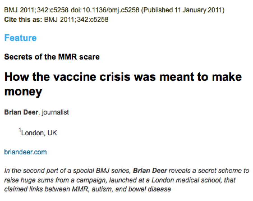Click the citation after "Cite this as:"
Screen dimensions: 253x201
pyautogui.click(x=76, y=20)
